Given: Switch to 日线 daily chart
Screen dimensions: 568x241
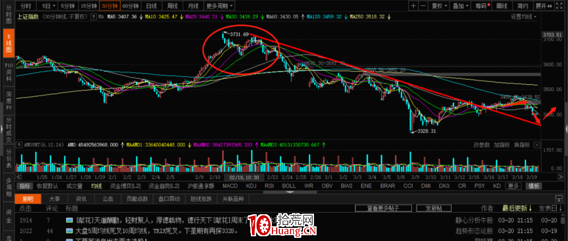Looking at the screenshot, I should [x=151, y=6].
